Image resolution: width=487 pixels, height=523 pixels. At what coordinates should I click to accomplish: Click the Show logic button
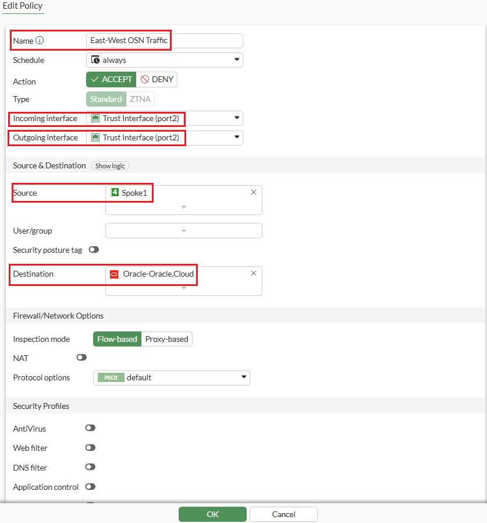click(x=110, y=166)
